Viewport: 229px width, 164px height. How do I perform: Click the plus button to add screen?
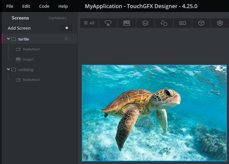67,28
